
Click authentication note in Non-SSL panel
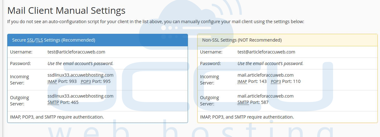pos(247,117)
